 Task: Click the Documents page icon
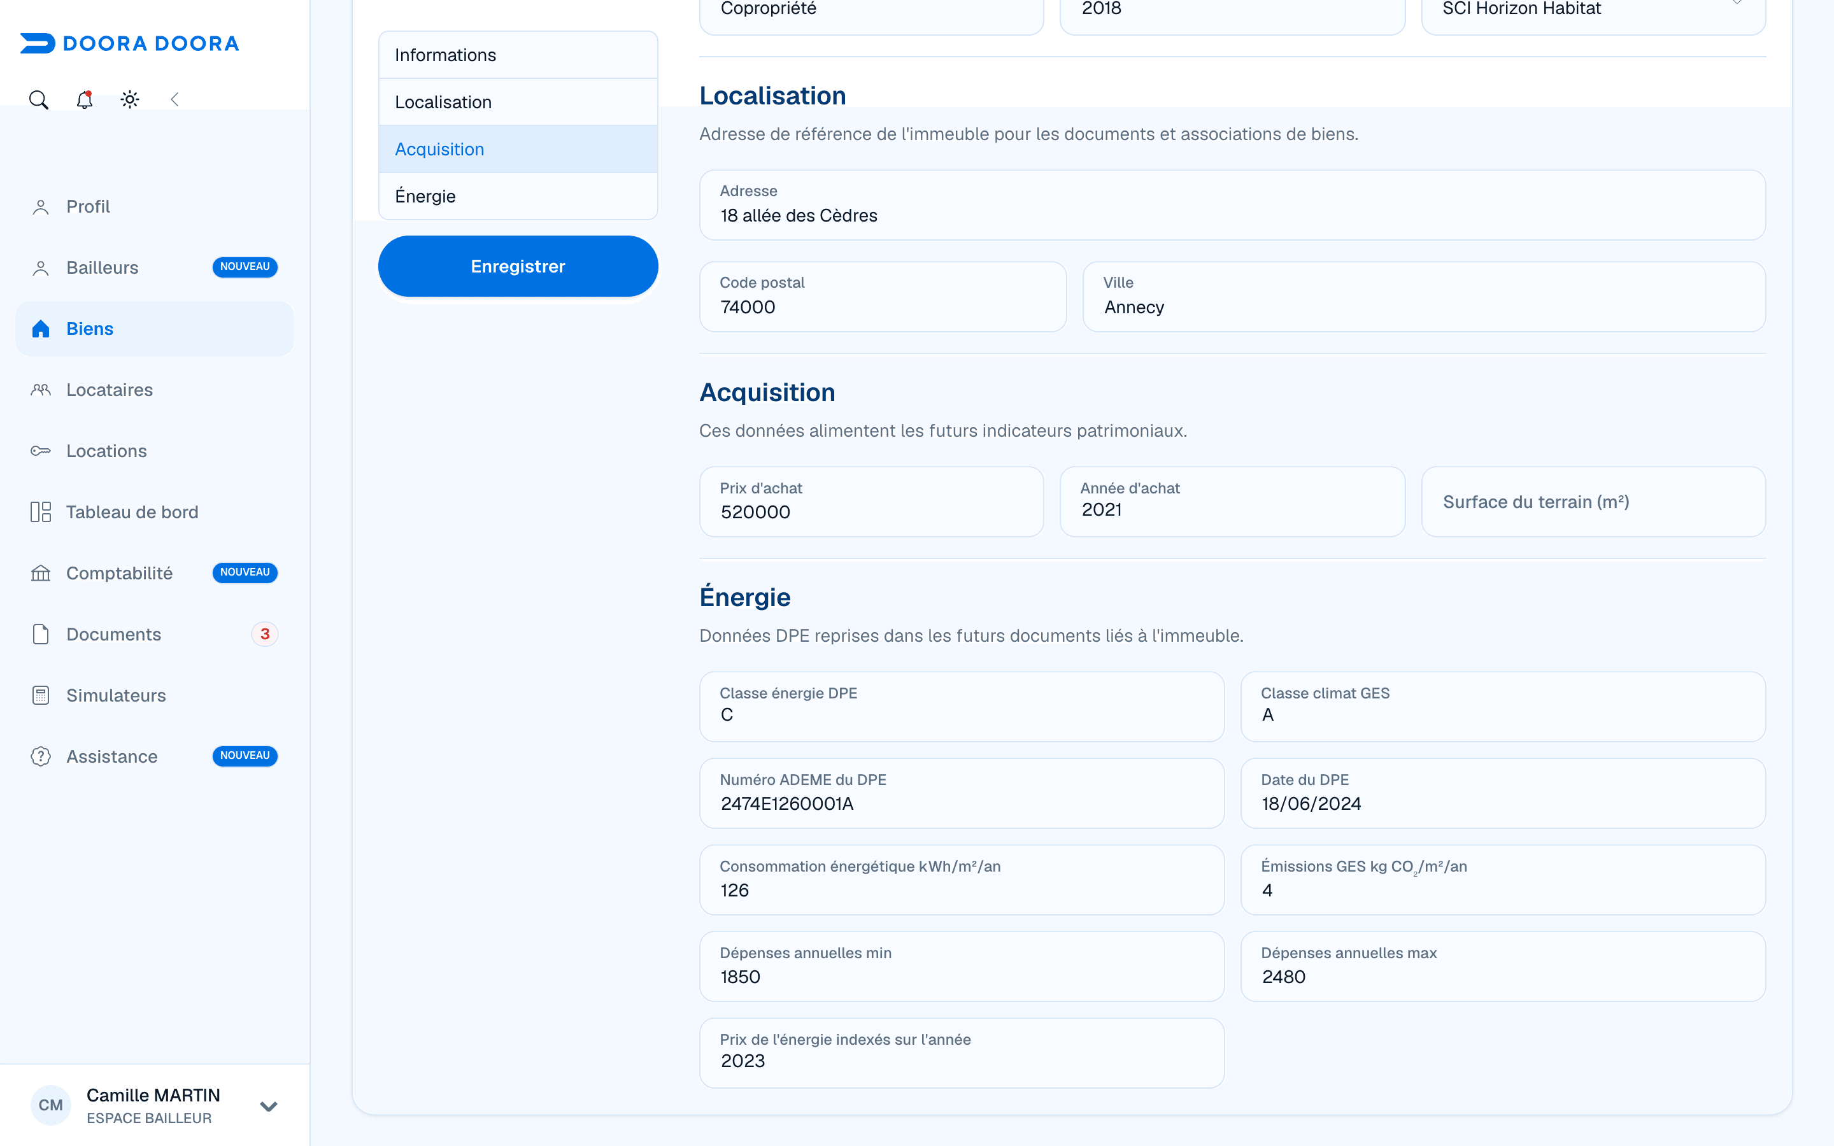pos(41,634)
